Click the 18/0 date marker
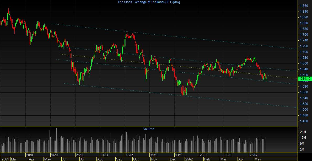 click(x=129, y=155)
